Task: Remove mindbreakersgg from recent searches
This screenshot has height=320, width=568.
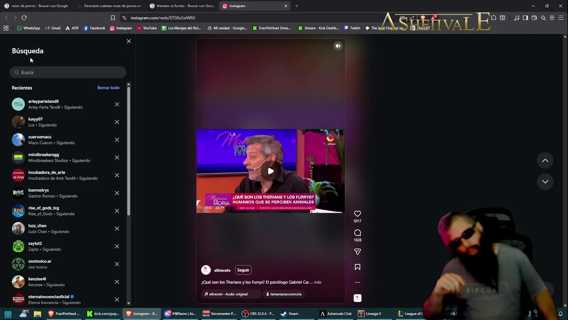Action: [x=117, y=158]
